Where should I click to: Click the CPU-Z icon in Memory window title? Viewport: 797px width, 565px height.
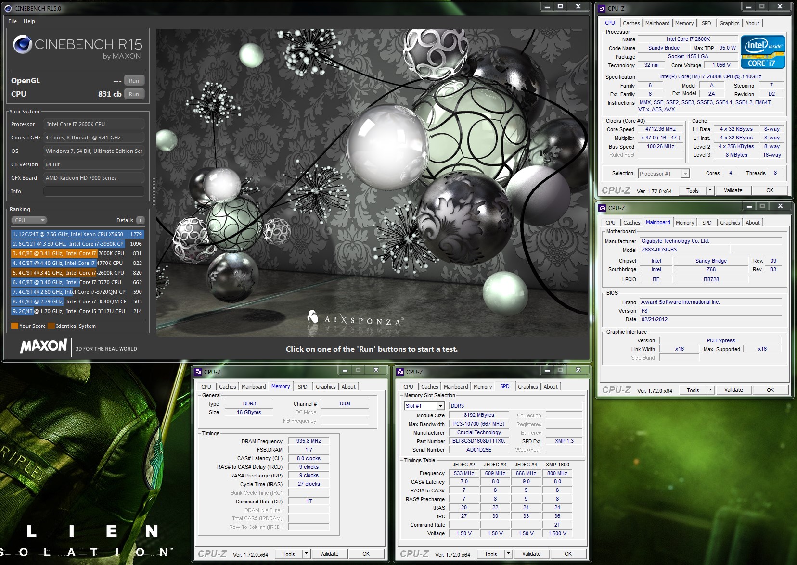tap(198, 372)
